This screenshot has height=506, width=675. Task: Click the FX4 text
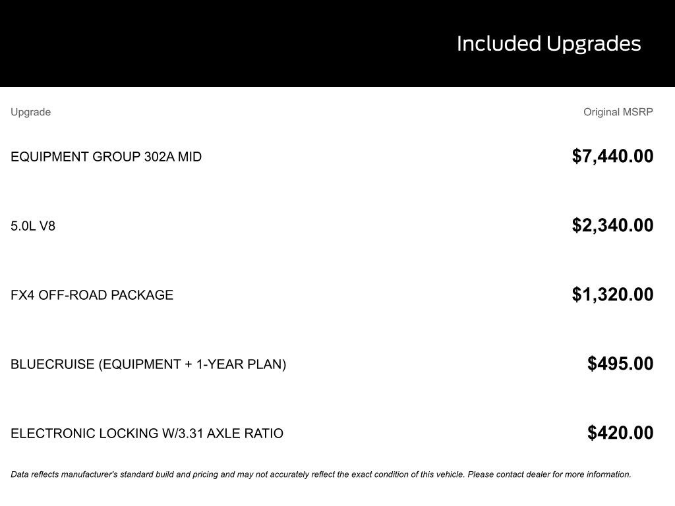pyautogui.click(x=22, y=295)
